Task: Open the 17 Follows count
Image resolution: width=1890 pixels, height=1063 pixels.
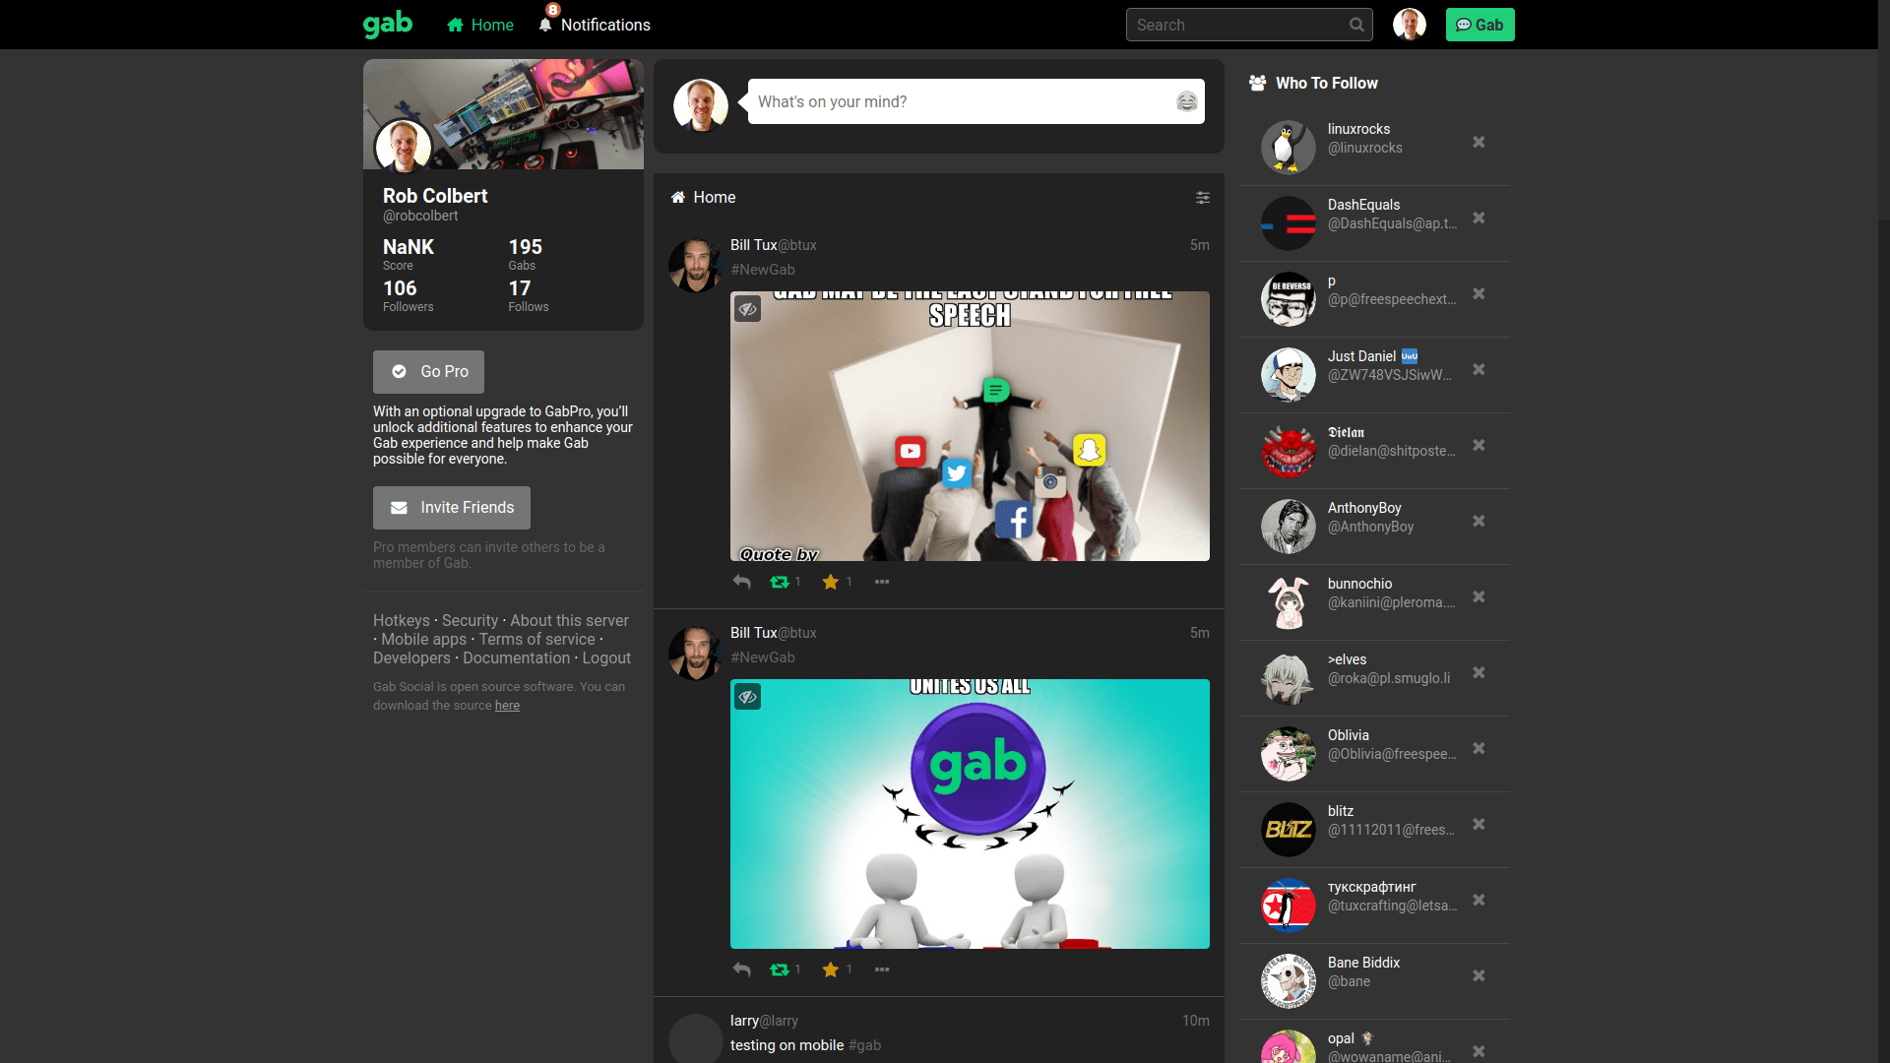Action: (x=529, y=294)
